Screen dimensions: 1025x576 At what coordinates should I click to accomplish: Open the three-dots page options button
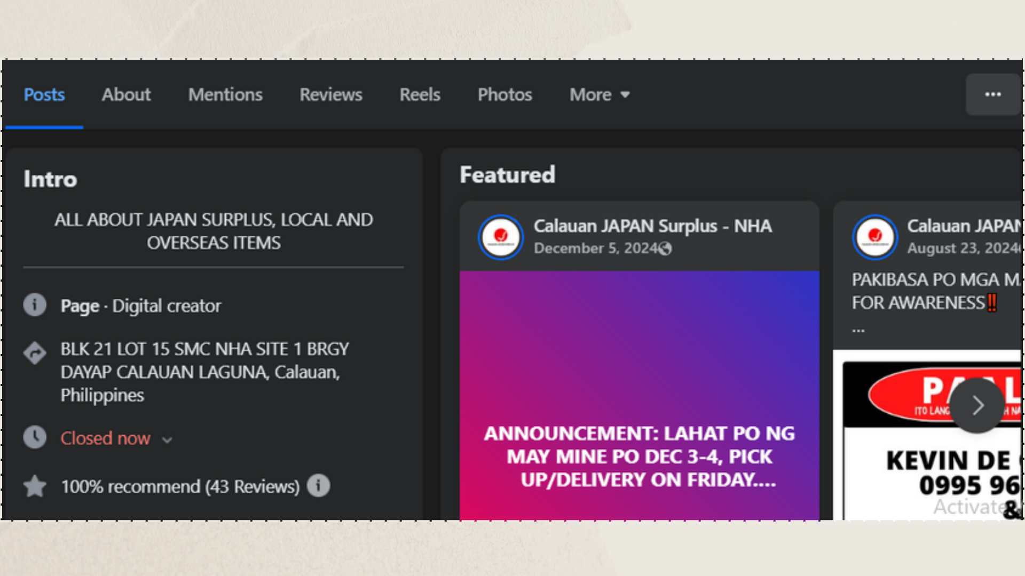tap(992, 94)
